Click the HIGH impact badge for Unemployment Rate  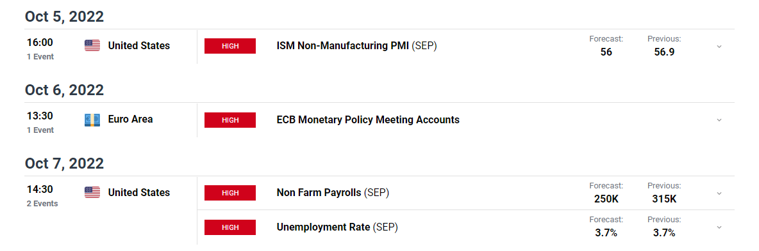pos(230,227)
